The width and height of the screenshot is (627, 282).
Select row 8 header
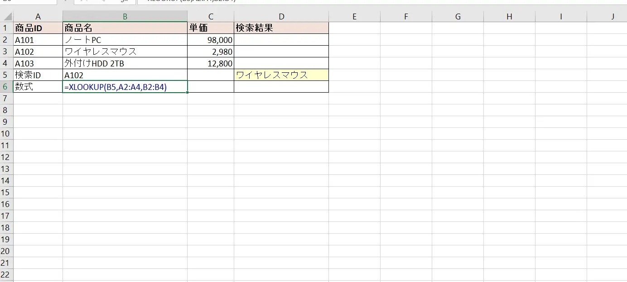click(7, 110)
